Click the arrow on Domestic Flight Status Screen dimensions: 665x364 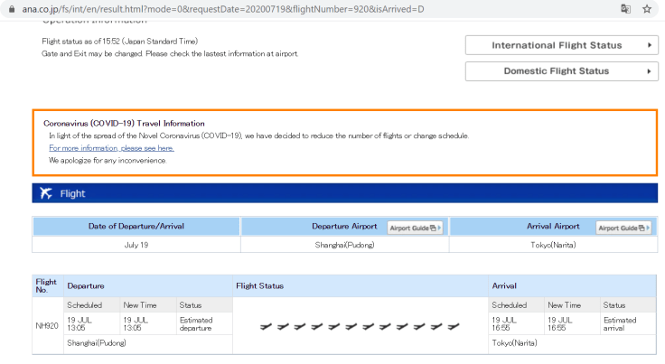pyautogui.click(x=649, y=71)
